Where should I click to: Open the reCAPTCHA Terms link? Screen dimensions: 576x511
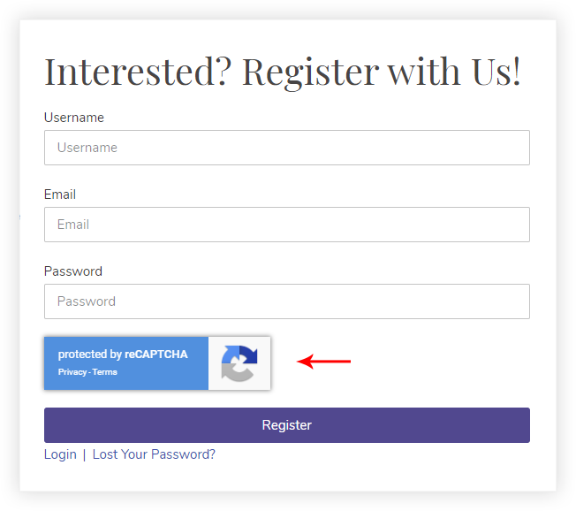[105, 372]
